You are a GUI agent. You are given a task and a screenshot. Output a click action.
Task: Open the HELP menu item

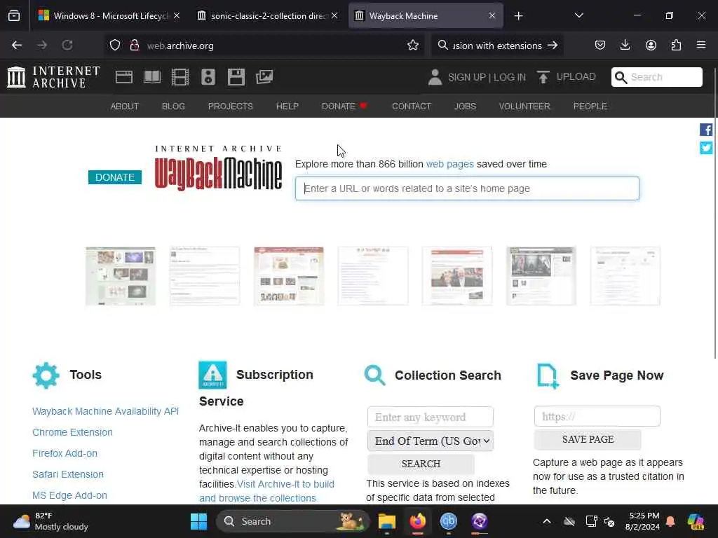(287, 106)
